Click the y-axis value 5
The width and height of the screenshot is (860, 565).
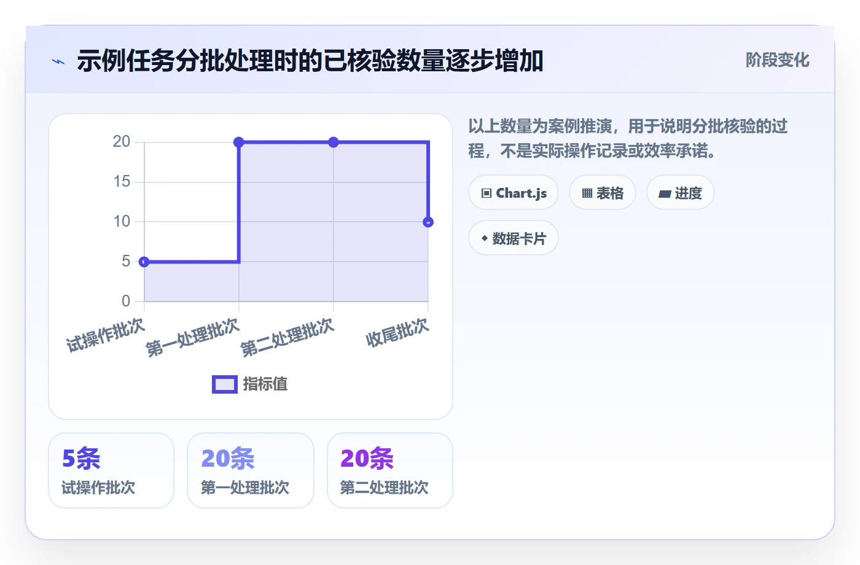pos(126,262)
